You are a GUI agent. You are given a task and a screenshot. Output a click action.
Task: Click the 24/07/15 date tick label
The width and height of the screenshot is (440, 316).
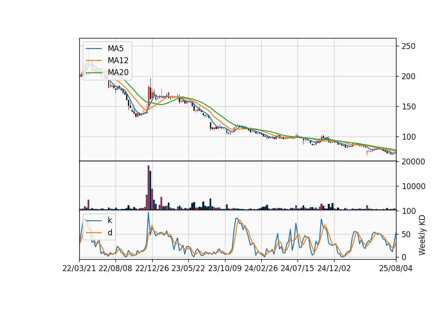tap(297, 268)
